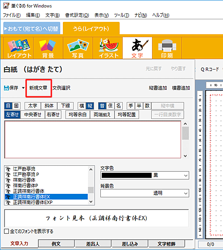Switch to 例文 bottom tab
Viewport: 223px width, 250px height.
[x=56, y=244]
